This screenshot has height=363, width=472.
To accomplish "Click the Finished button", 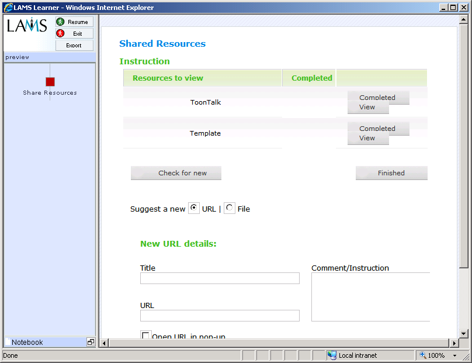I will 391,173.
